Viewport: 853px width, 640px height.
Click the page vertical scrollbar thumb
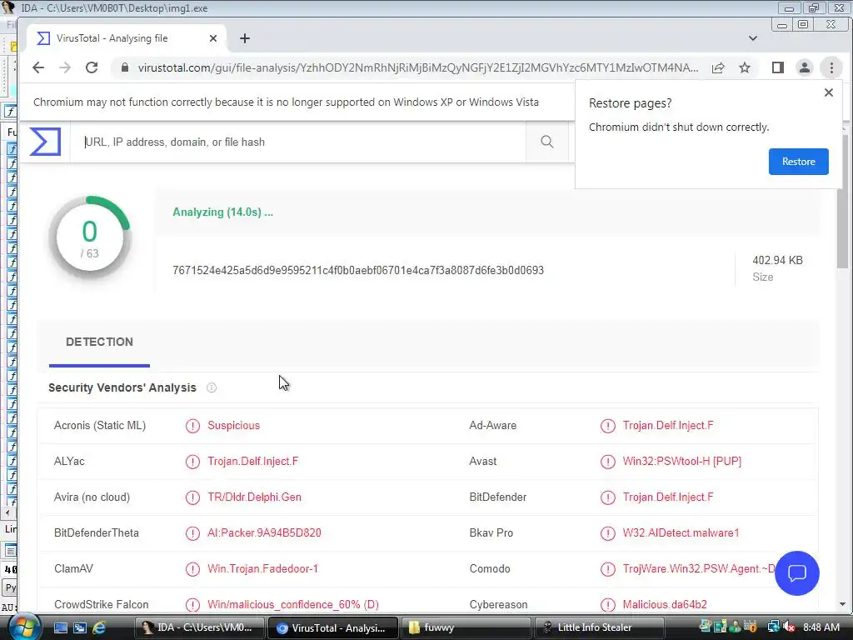pyautogui.click(x=843, y=202)
